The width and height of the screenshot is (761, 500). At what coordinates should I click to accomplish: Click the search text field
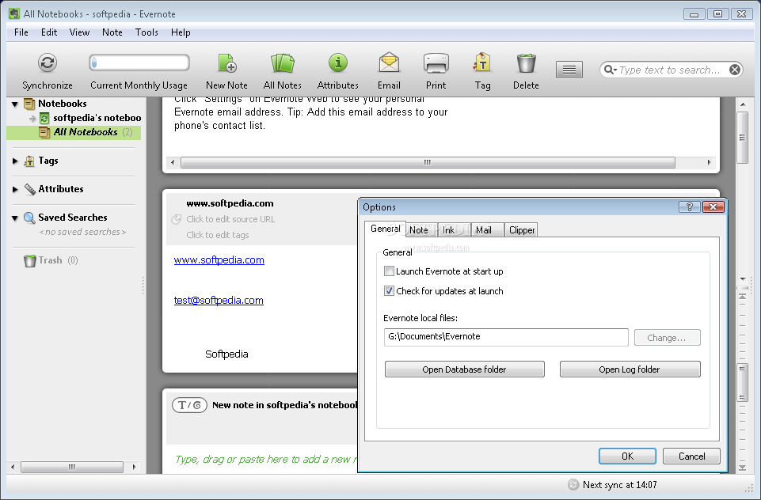coord(672,70)
